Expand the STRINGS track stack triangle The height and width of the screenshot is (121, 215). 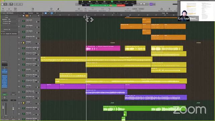pos(21,43)
